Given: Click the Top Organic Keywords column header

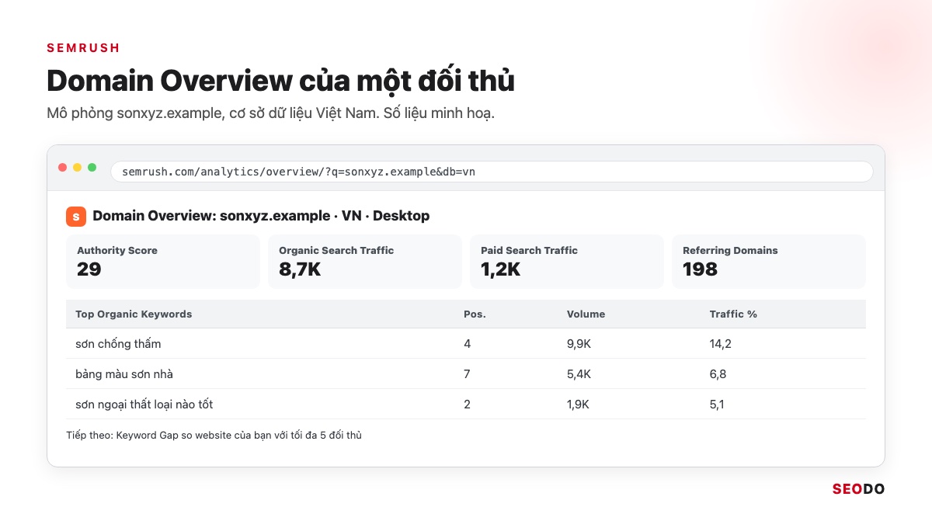Looking at the screenshot, I should [x=134, y=314].
